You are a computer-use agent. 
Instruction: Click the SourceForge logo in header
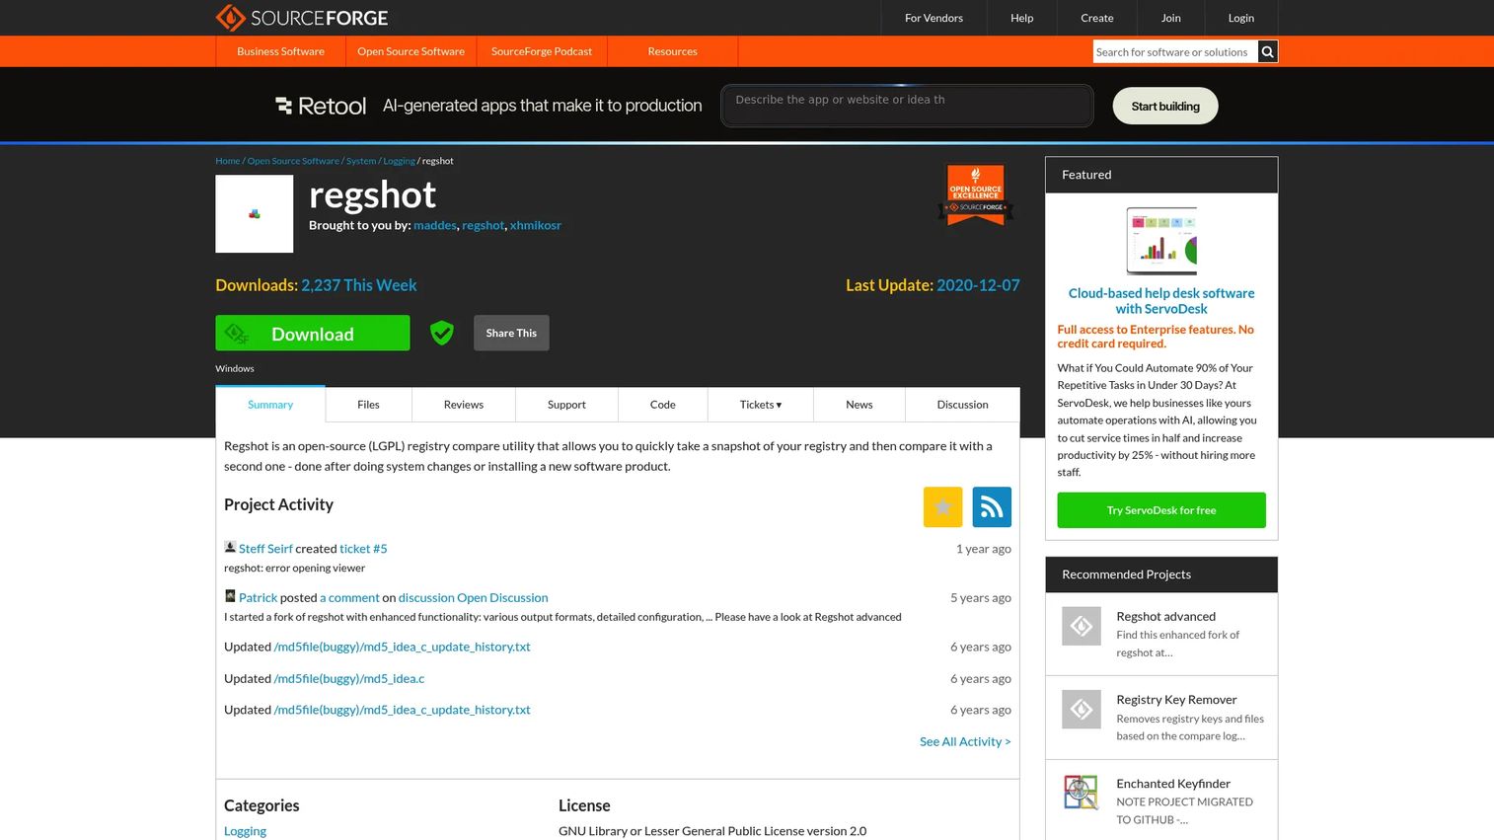click(302, 18)
